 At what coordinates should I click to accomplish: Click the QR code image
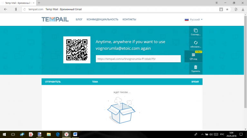tap(77, 50)
